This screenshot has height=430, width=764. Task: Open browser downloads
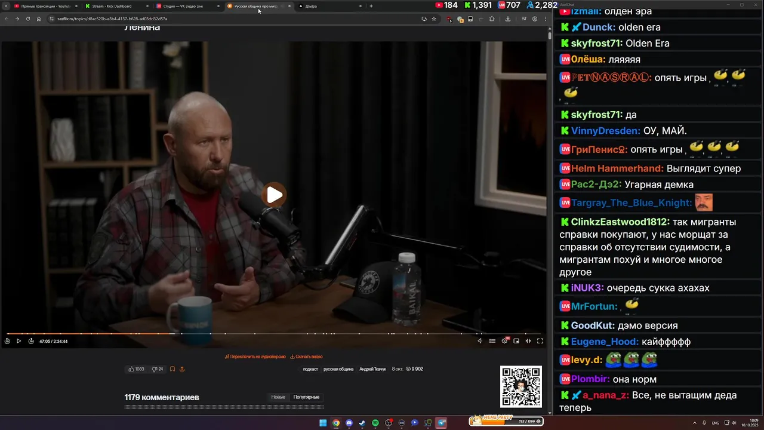(x=507, y=19)
